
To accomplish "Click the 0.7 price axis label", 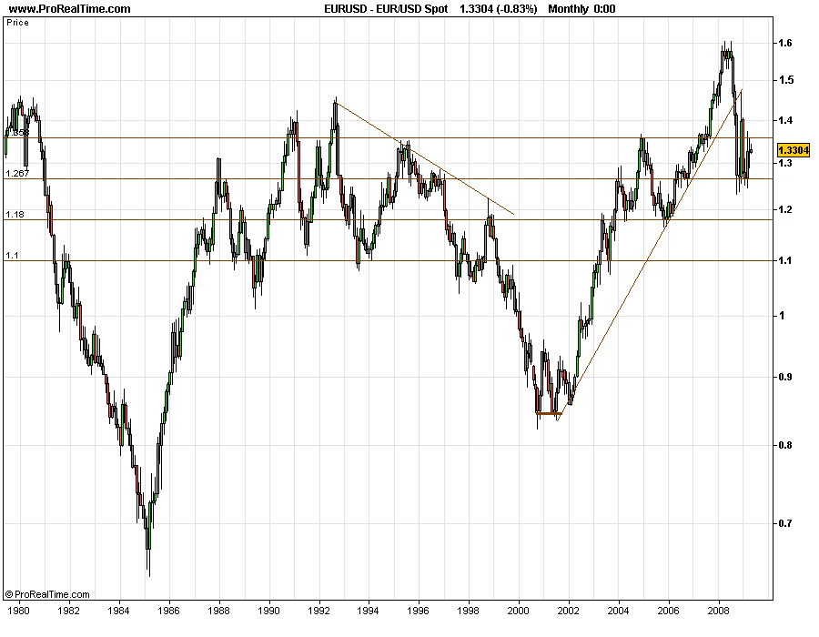I will [786, 523].
